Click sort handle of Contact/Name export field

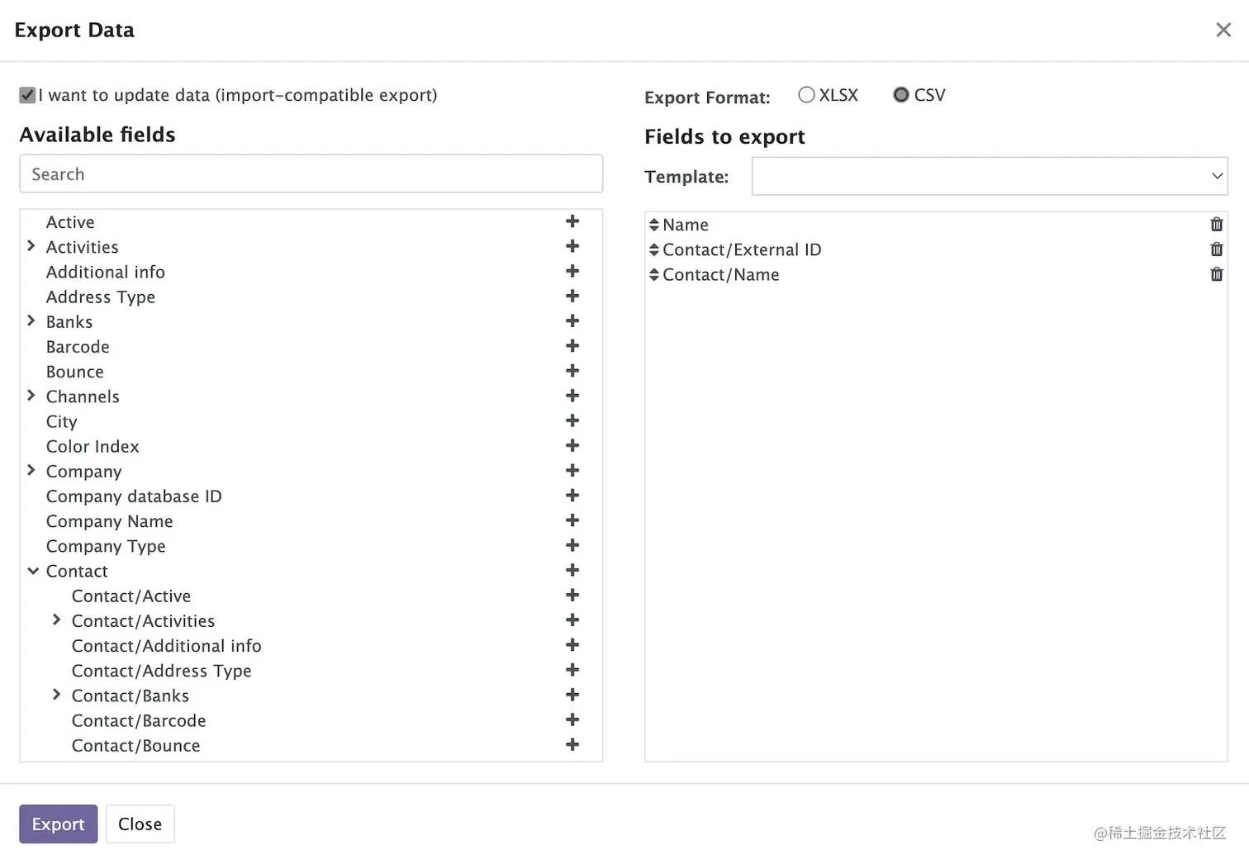click(654, 274)
